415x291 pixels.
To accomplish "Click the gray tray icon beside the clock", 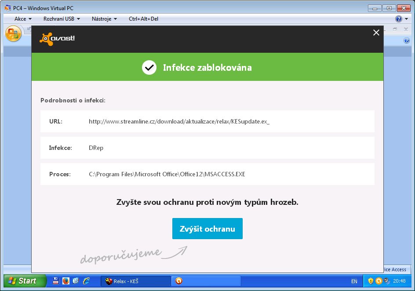I will 387,281.
